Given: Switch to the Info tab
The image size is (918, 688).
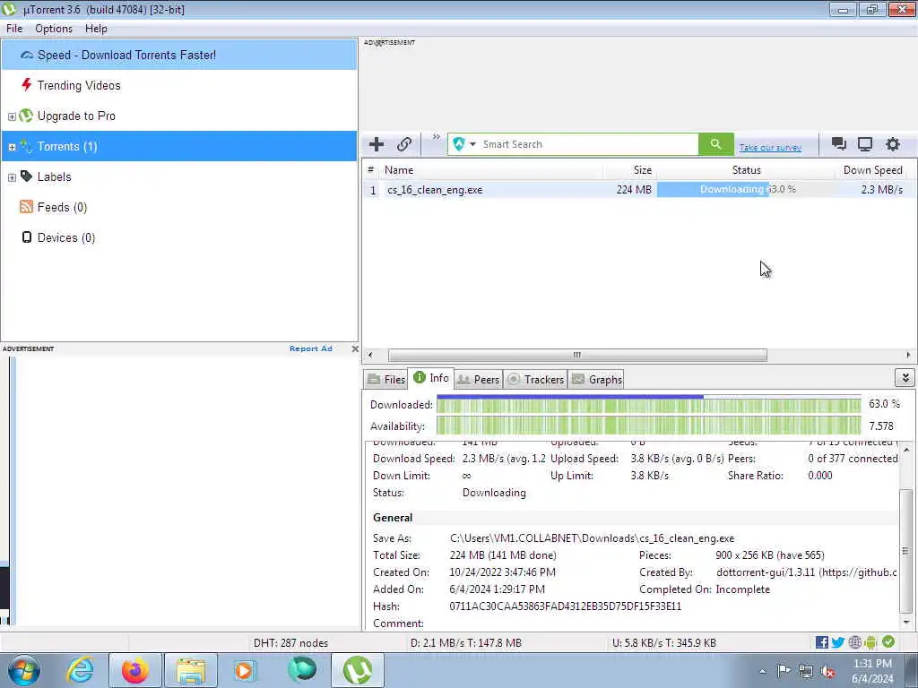Looking at the screenshot, I should point(431,378).
